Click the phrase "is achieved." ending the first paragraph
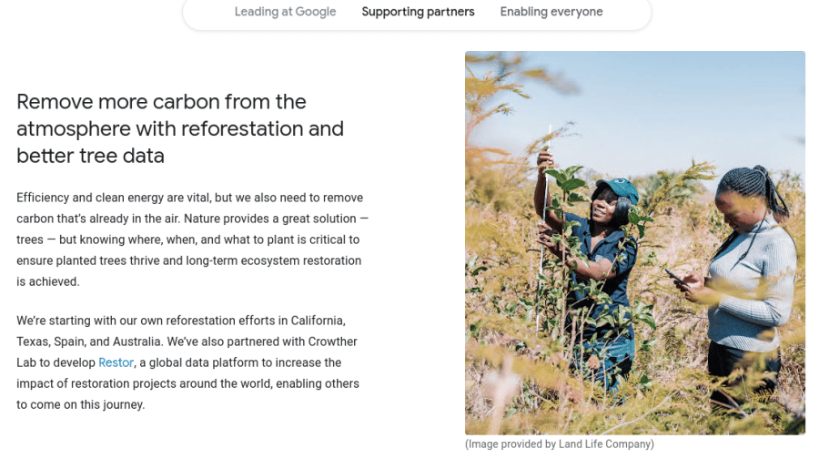The image size is (819, 459). [48, 281]
